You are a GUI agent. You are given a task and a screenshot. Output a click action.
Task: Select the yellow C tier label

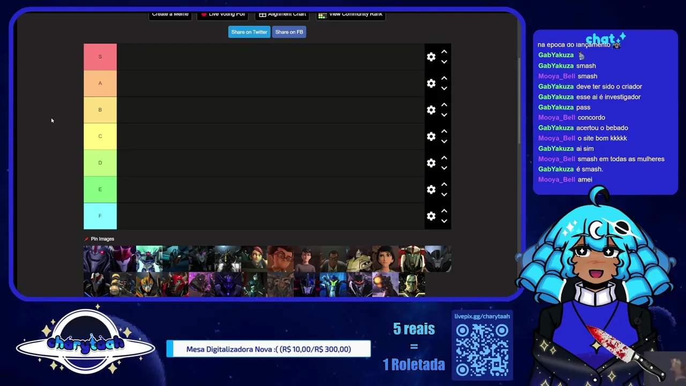pyautogui.click(x=100, y=136)
